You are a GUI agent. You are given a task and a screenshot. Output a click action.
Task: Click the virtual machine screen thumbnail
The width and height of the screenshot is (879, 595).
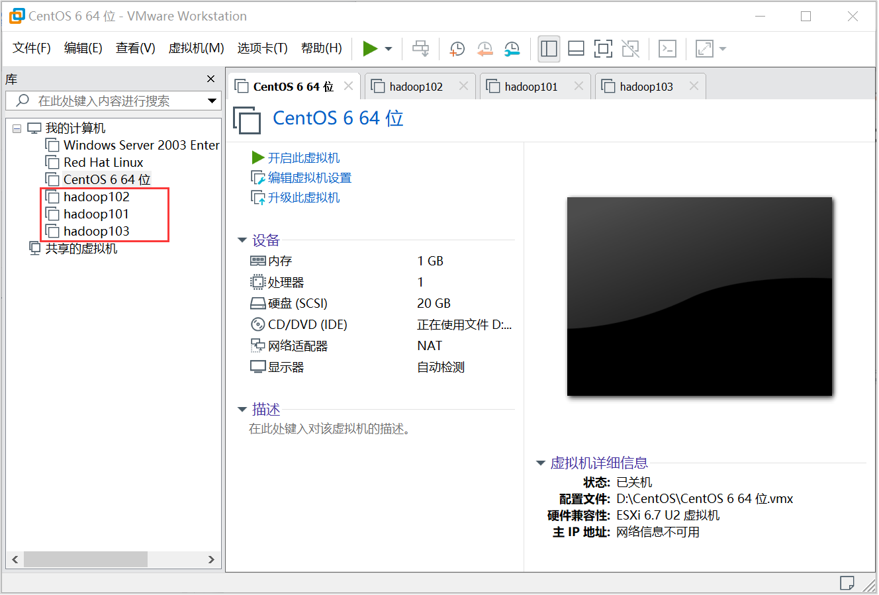(700, 297)
